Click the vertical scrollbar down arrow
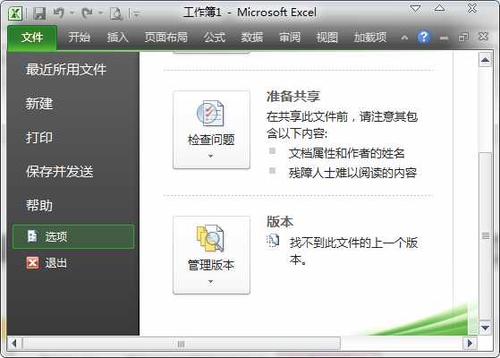 (x=486, y=328)
